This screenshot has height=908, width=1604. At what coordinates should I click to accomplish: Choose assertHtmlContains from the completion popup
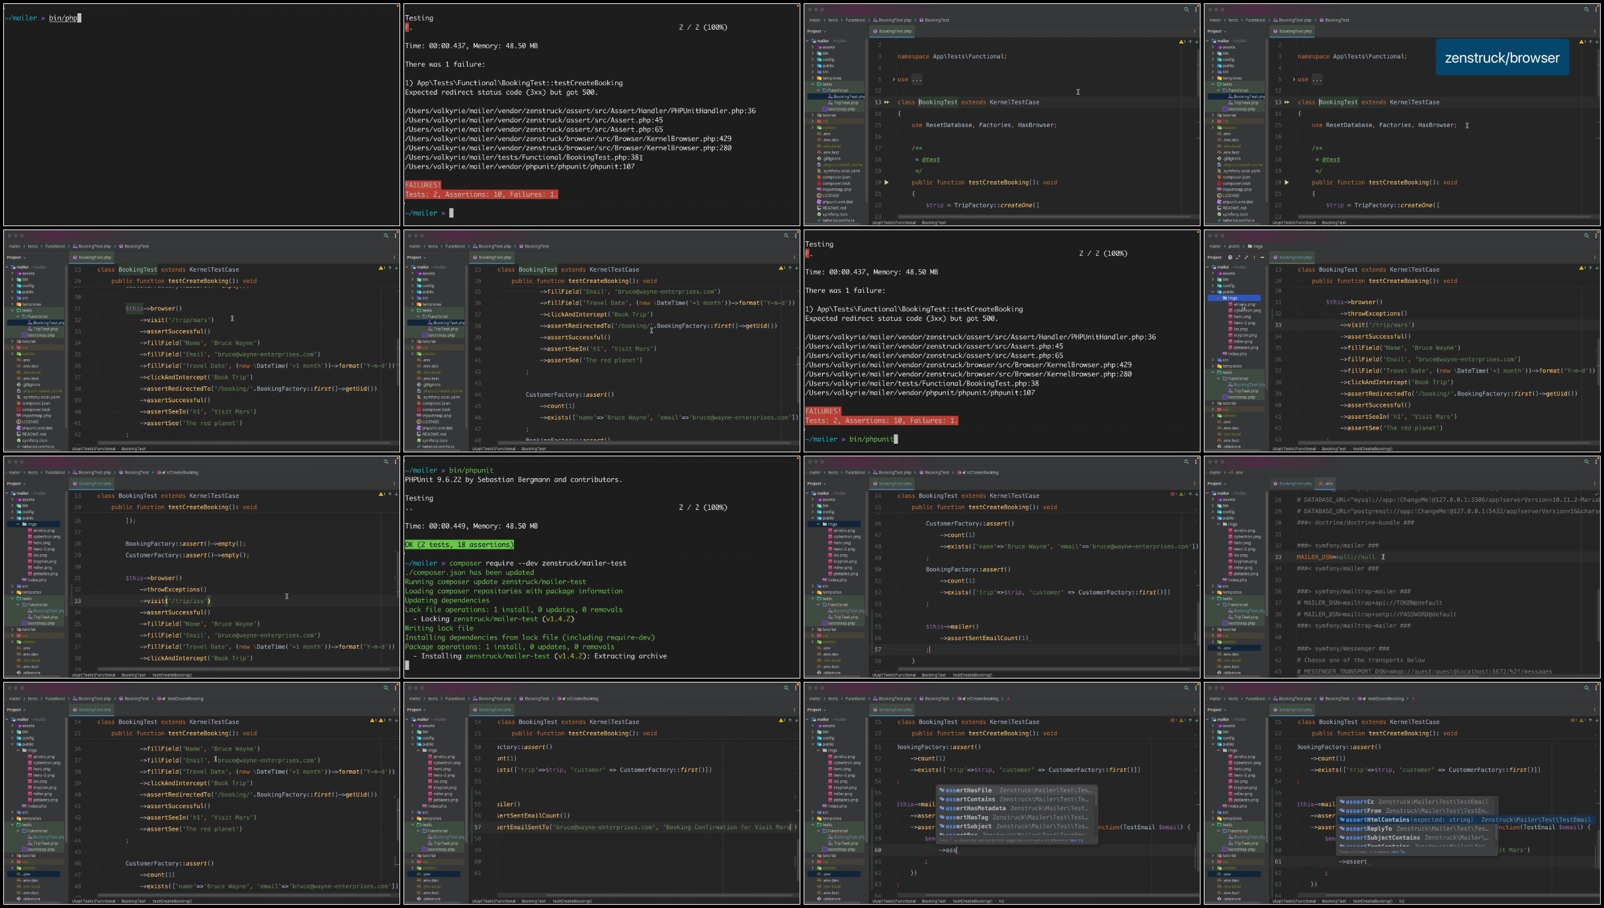[x=1466, y=820]
